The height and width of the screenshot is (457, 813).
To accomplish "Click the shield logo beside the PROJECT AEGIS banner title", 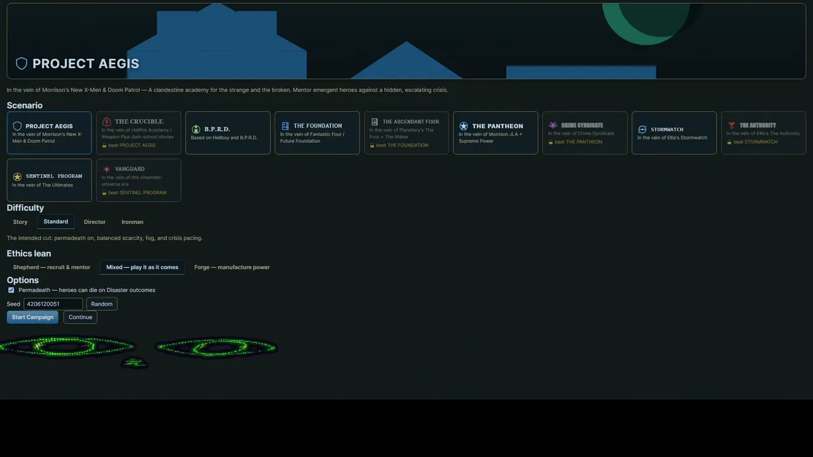I will point(22,63).
